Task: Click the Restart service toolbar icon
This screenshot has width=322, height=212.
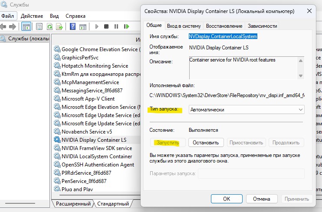Action: [x=126, y=26]
